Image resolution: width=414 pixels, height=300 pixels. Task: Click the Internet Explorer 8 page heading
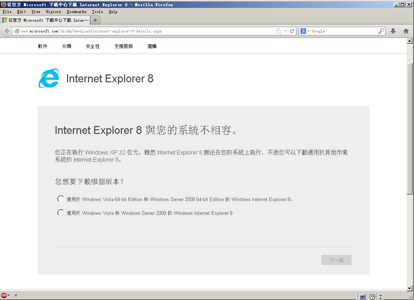(x=110, y=78)
